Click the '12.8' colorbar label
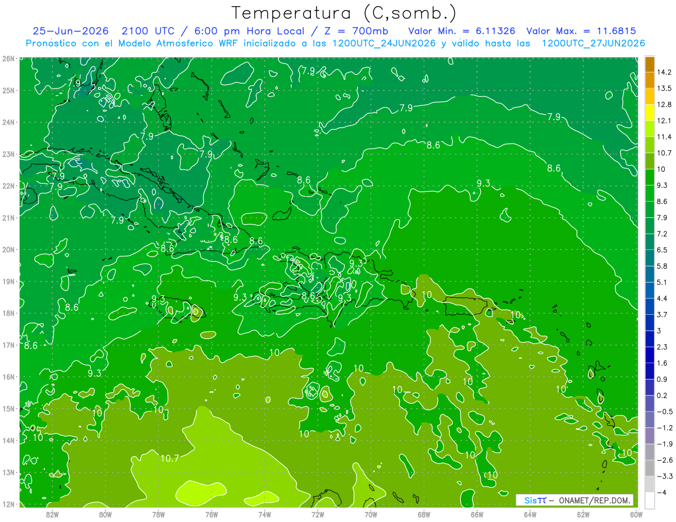The width and height of the screenshot is (676, 522). pyautogui.click(x=664, y=104)
